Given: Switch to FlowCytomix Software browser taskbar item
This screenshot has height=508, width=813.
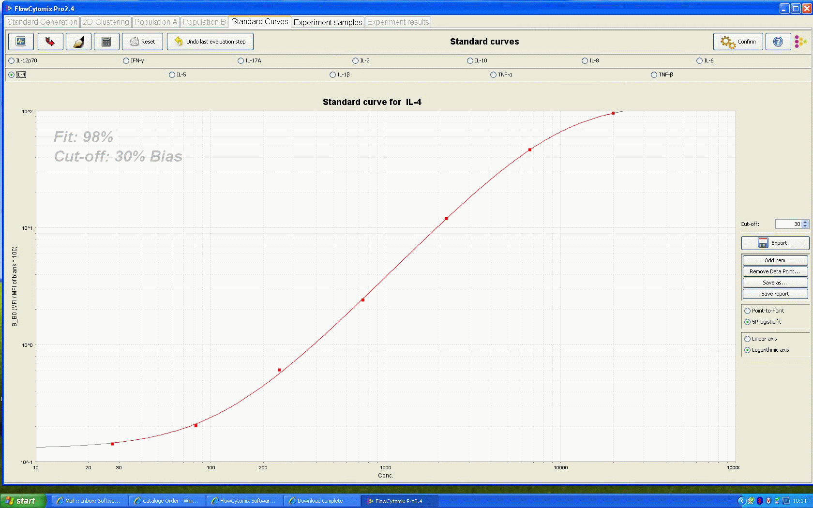Looking at the screenshot, I should coord(245,501).
